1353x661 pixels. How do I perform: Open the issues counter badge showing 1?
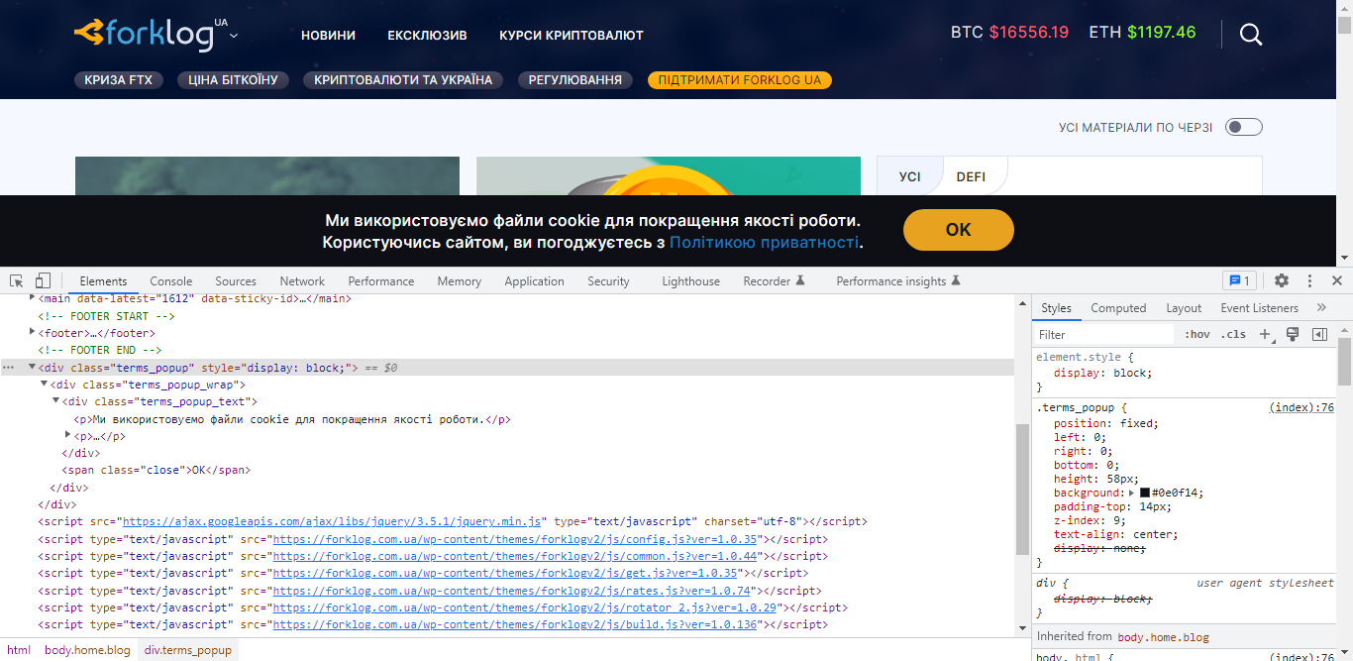(x=1239, y=280)
